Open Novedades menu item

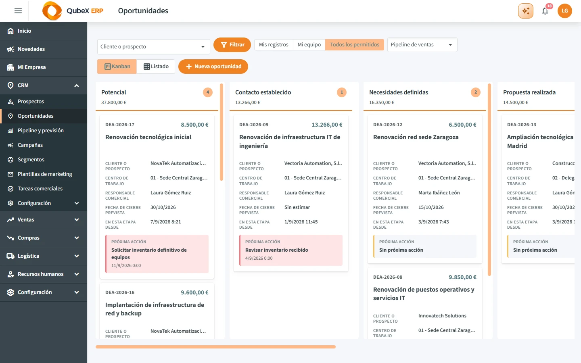tap(44, 49)
